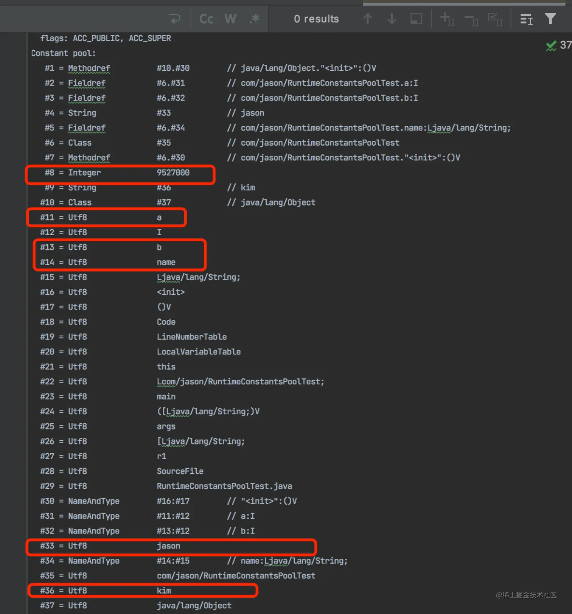Click 'name:Ljava/lang/String;' comment on row #5
Screen dimensions: 572x614
[x=457, y=128]
